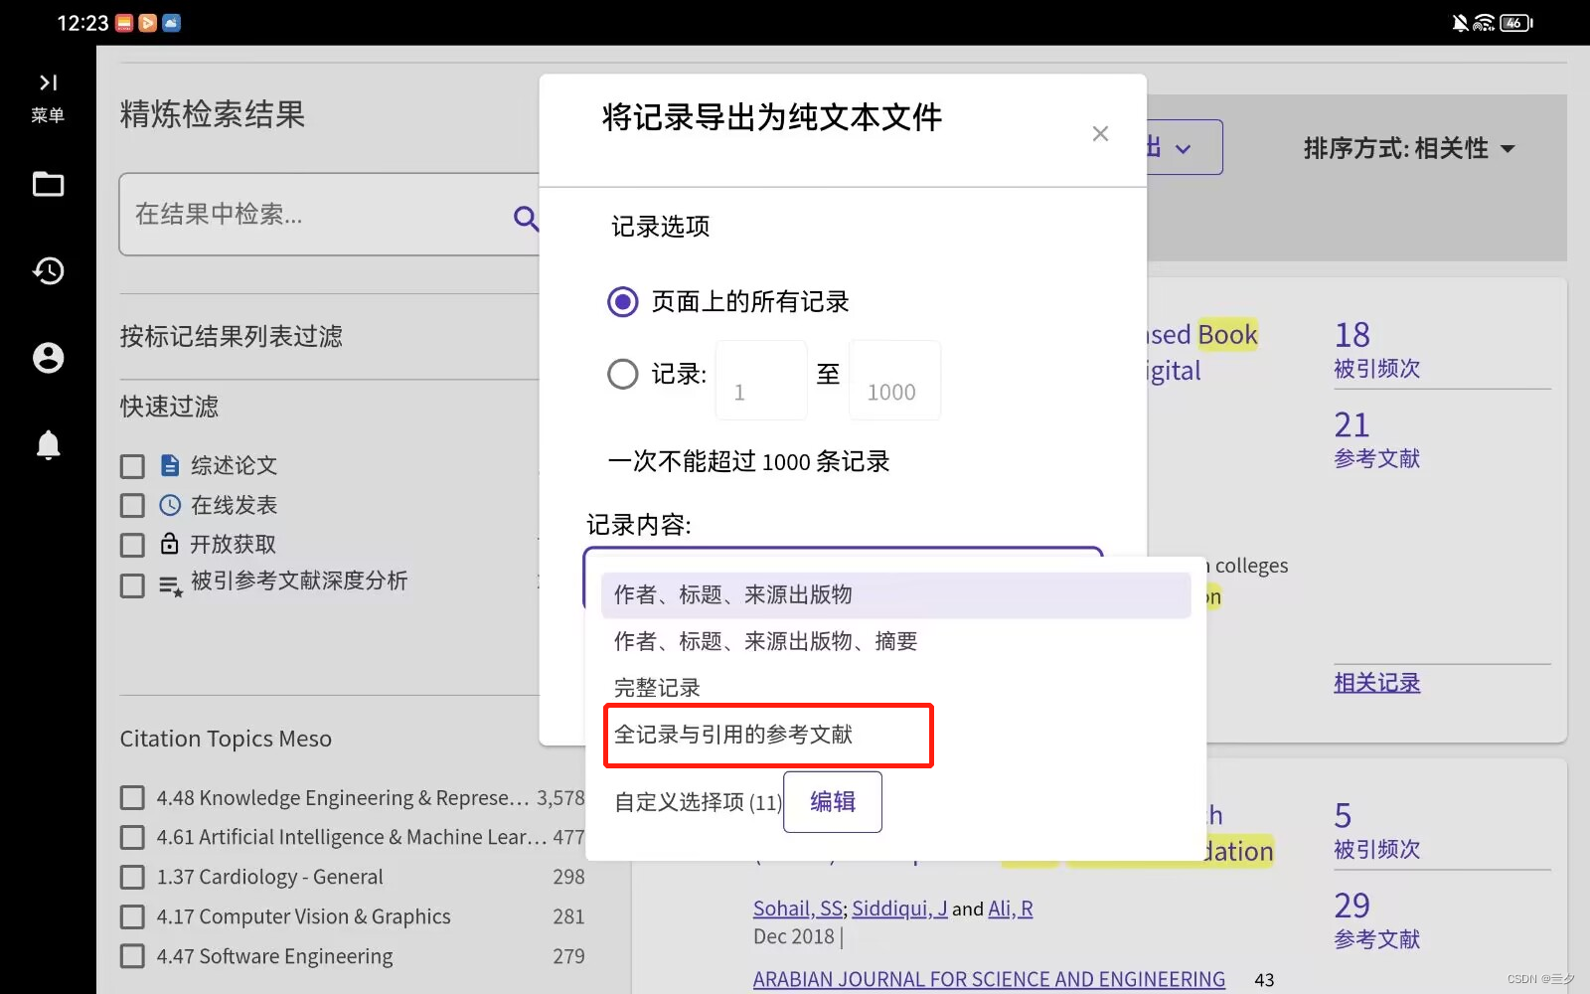Open author link Ali, R
Viewport: 1590px width, 994px height.
(1011, 909)
